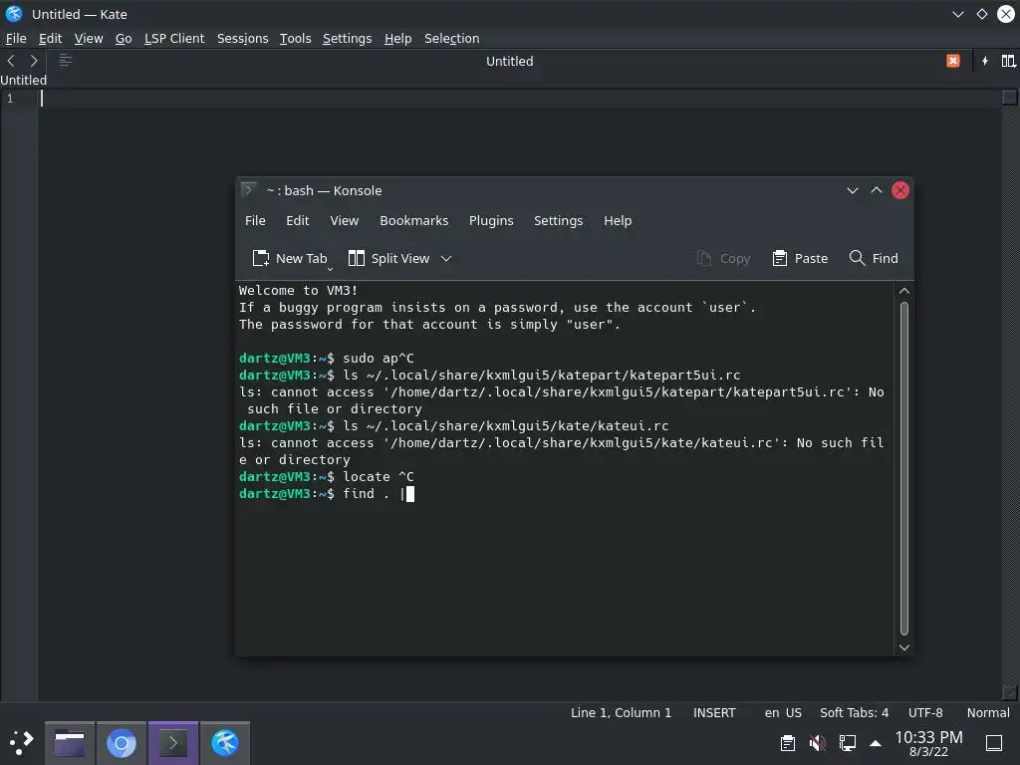Open Konsole's View menu
The height and width of the screenshot is (765, 1020).
[344, 220]
